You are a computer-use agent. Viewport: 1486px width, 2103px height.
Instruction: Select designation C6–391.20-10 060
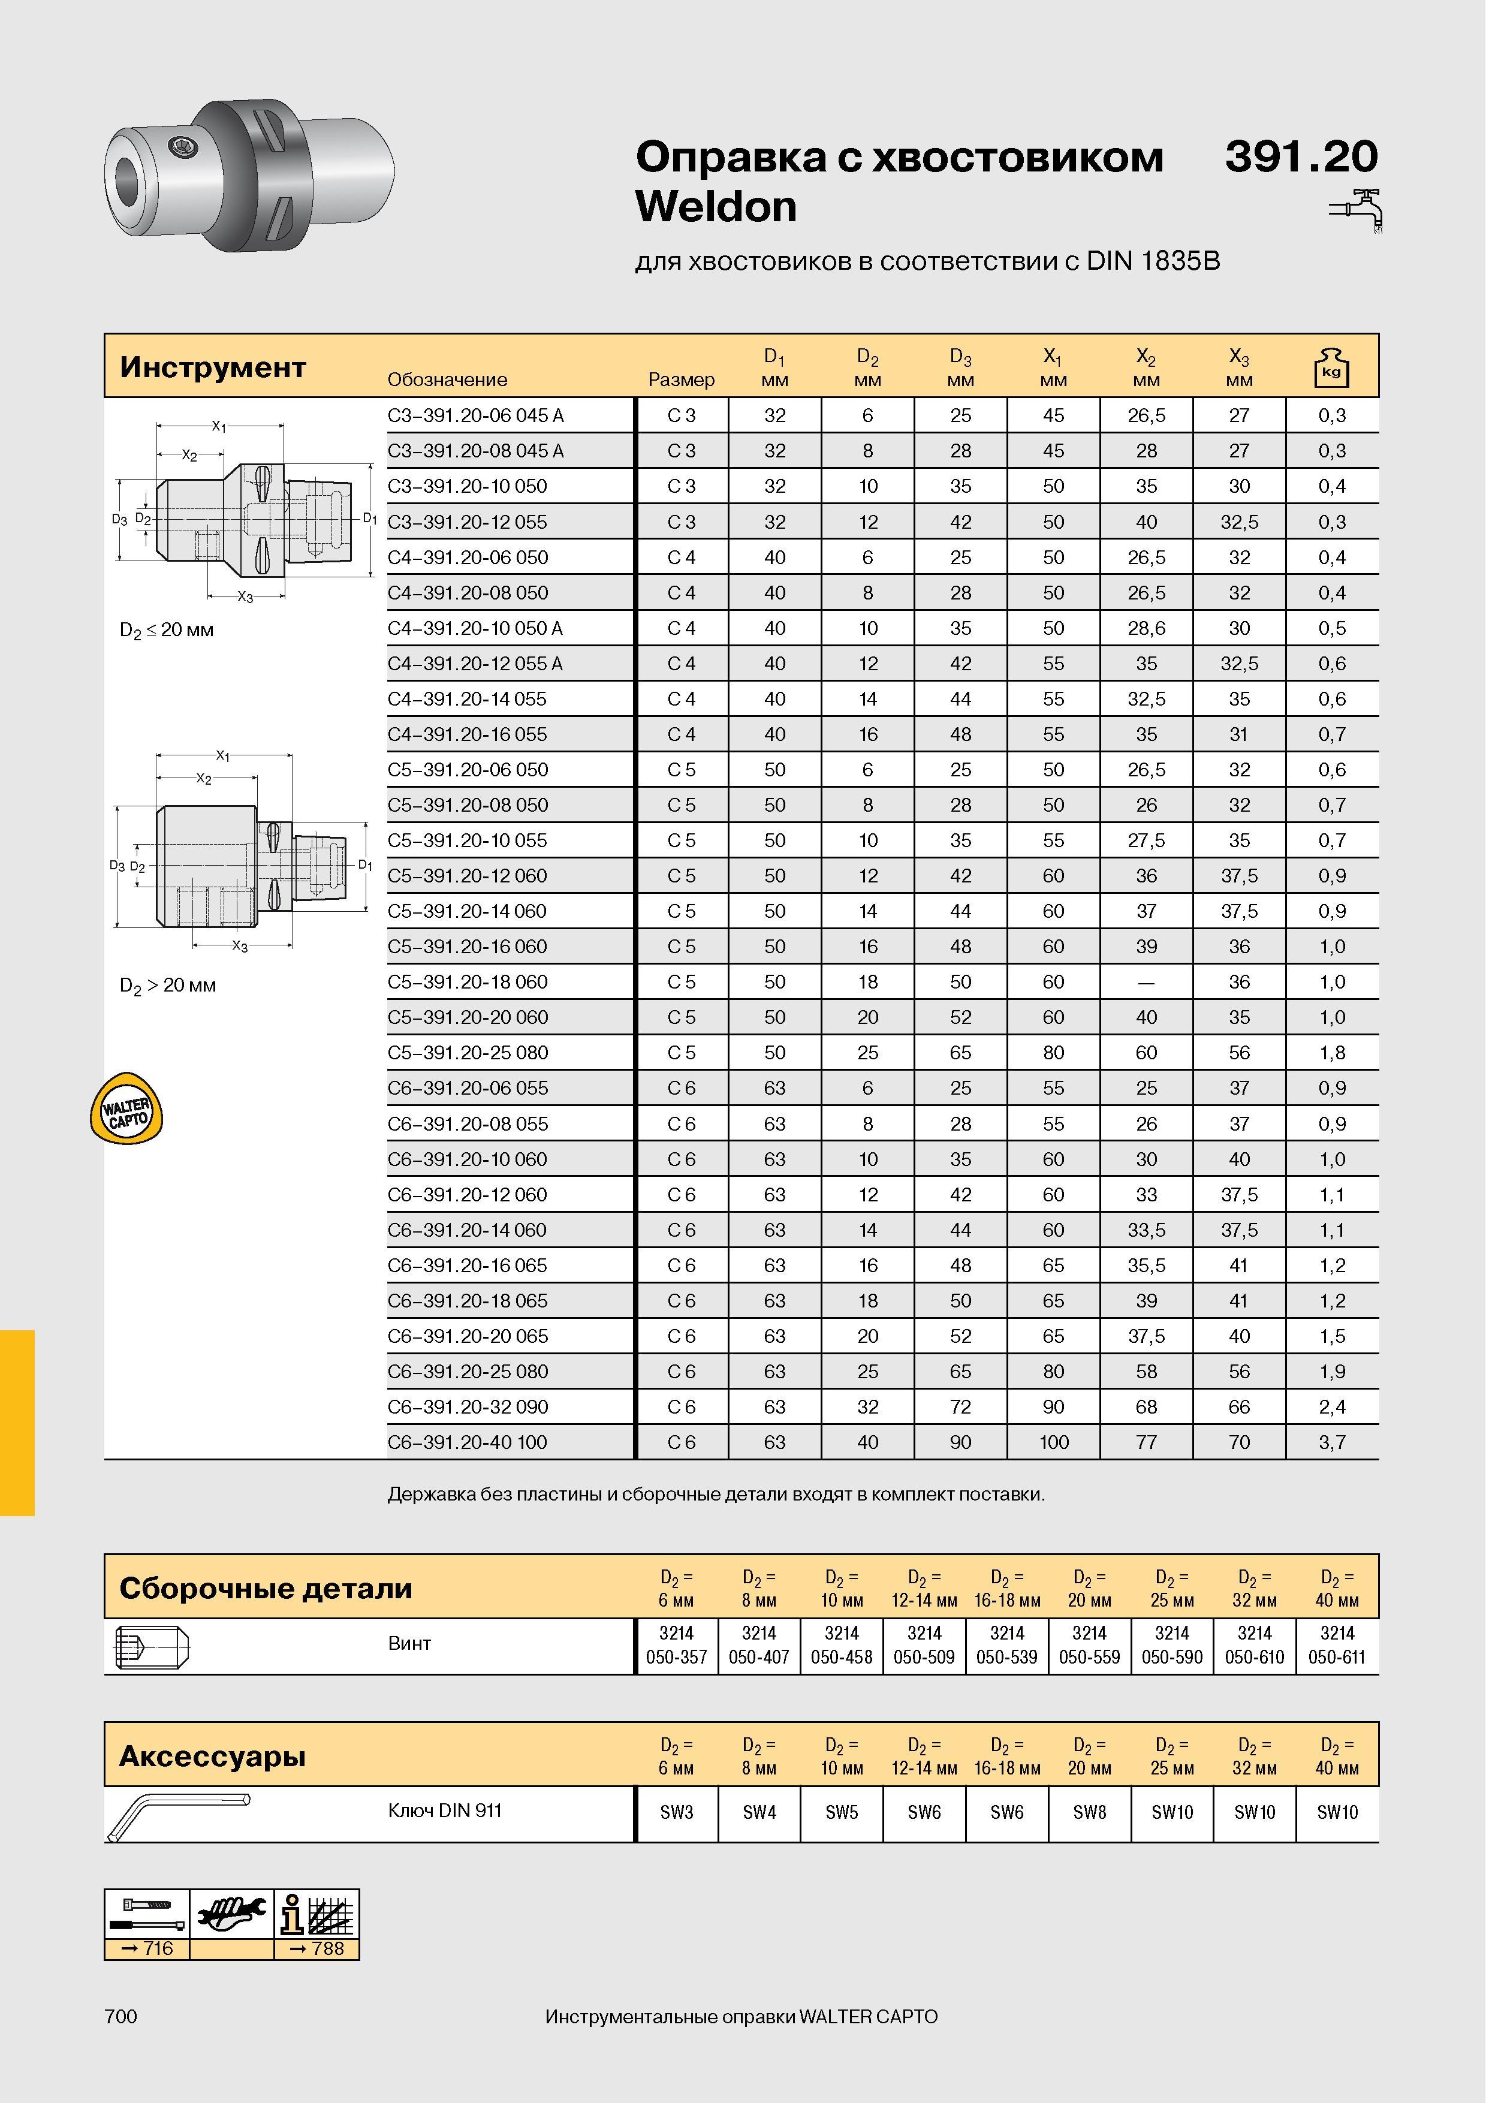click(467, 1159)
